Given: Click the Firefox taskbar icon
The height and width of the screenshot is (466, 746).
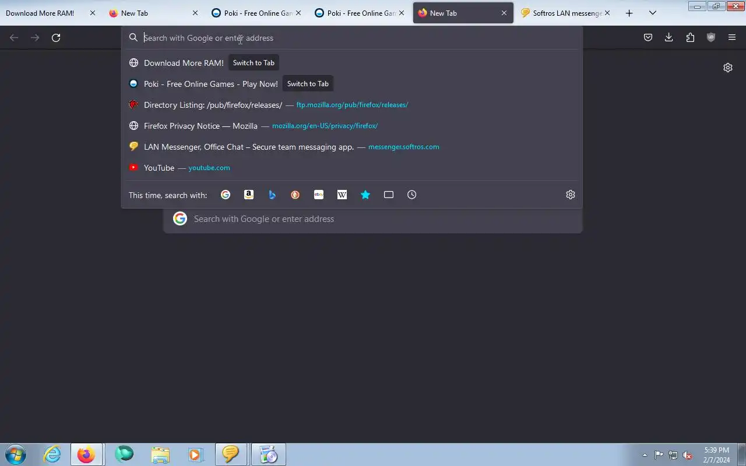Looking at the screenshot, I should [86, 454].
